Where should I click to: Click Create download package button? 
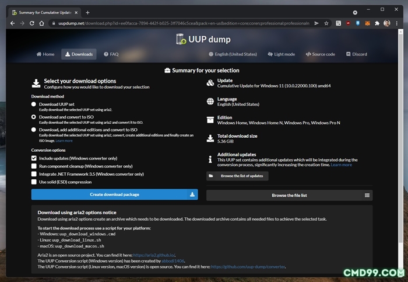[114, 194]
